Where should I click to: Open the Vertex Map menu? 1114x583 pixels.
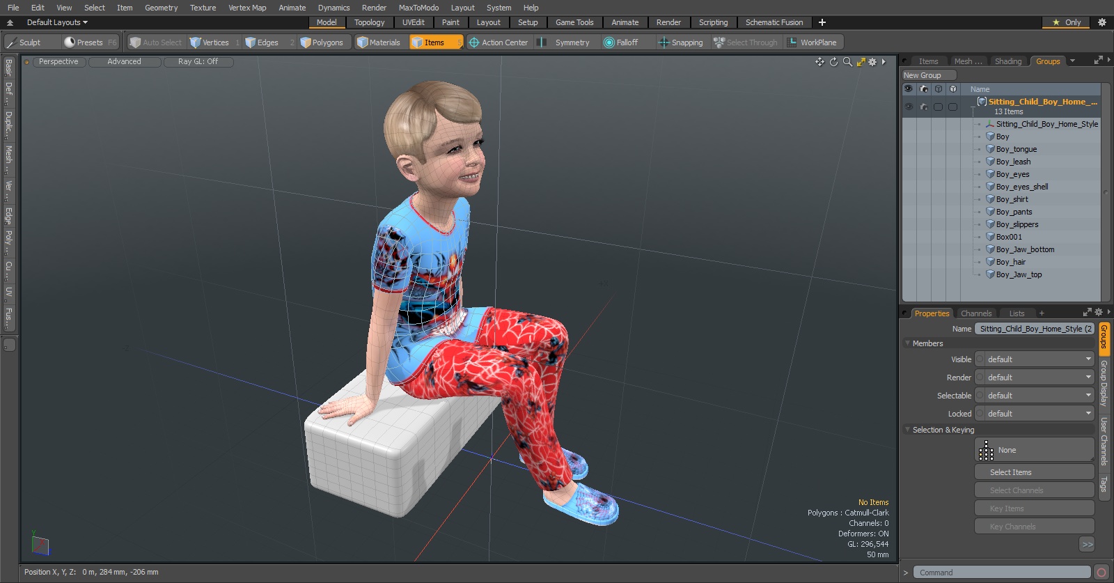(247, 8)
